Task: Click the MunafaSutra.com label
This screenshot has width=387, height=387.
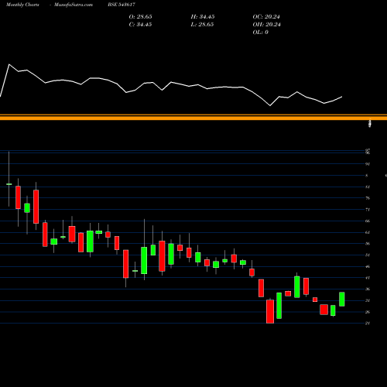Action: (74, 5)
